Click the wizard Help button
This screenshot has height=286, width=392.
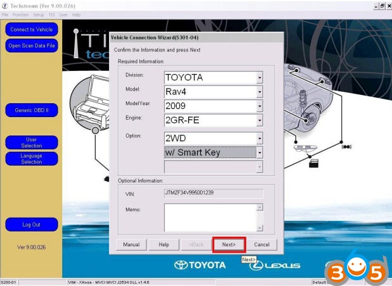(164, 244)
